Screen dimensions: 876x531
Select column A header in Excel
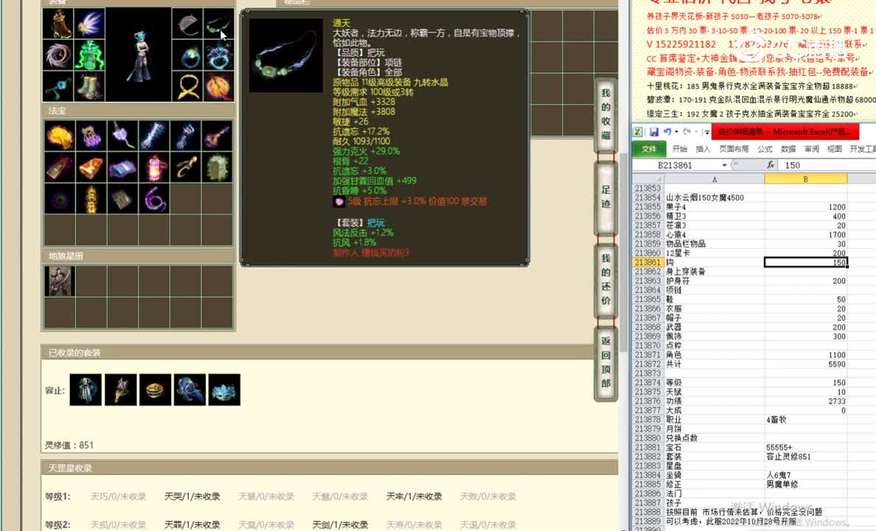click(x=715, y=179)
